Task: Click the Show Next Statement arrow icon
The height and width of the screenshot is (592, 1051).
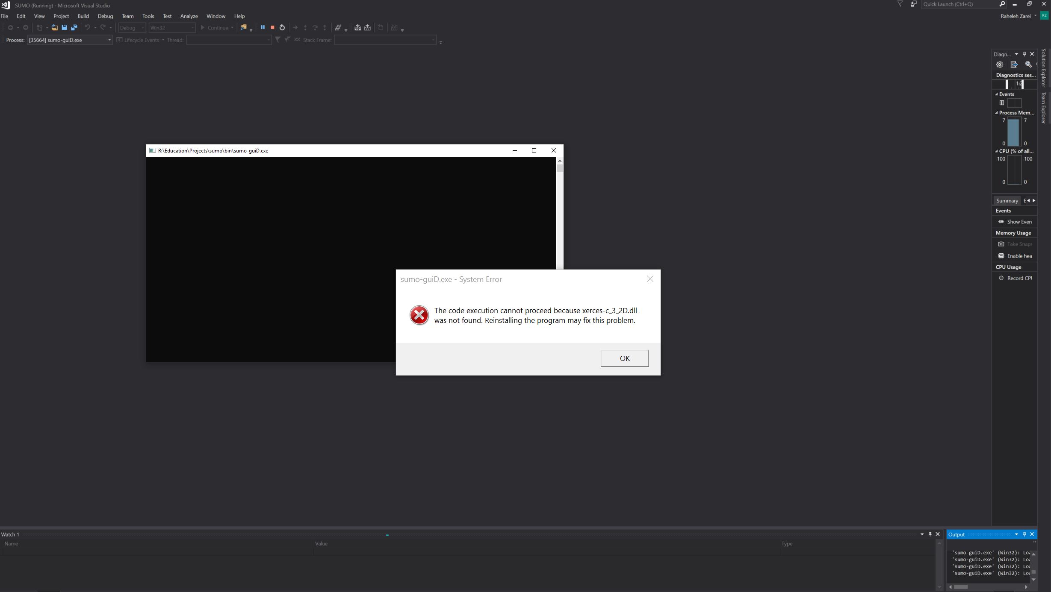Action: 295,27
